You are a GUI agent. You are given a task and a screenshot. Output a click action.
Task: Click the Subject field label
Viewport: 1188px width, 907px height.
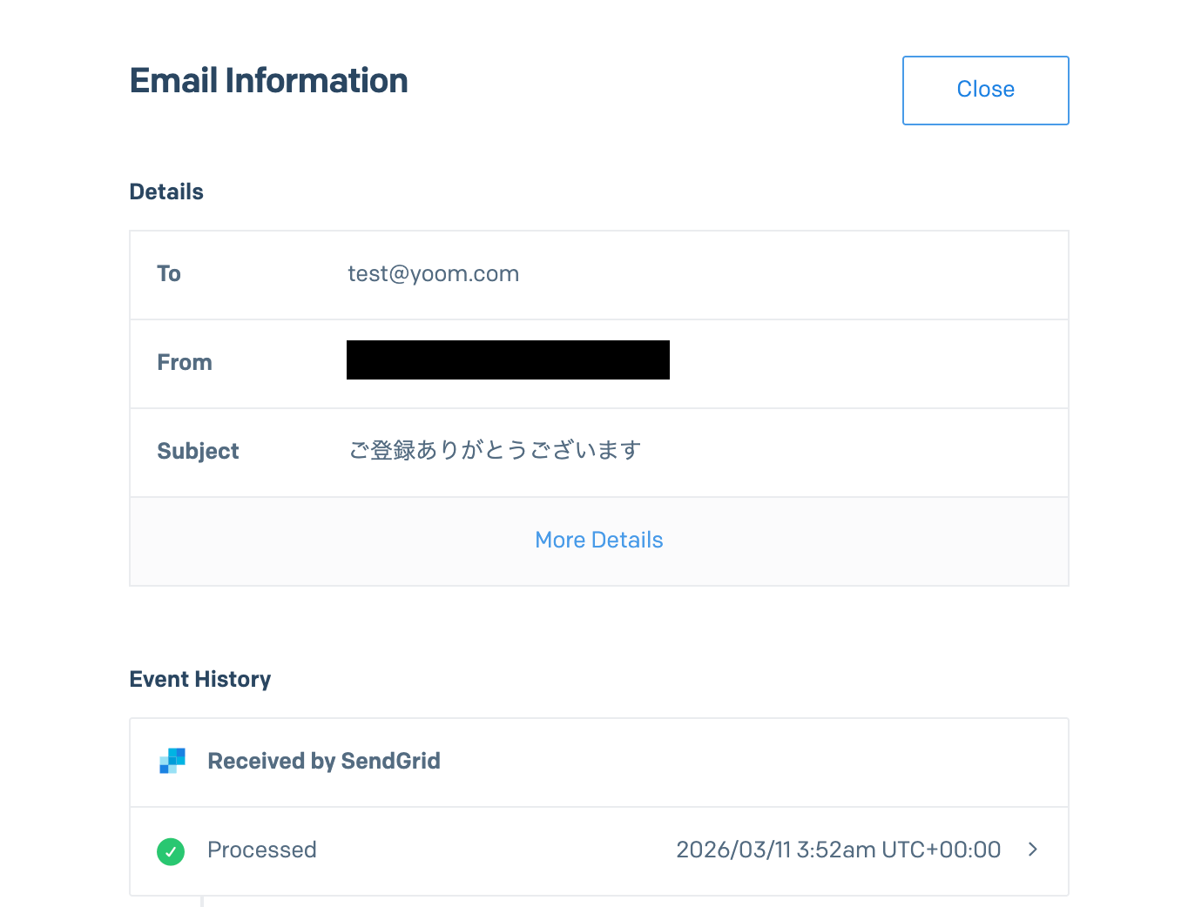coord(198,452)
